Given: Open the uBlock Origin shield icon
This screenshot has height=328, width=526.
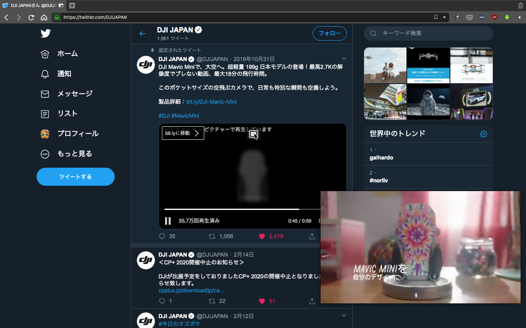Looking at the screenshot, I should pyautogui.click(x=494, y=17).
